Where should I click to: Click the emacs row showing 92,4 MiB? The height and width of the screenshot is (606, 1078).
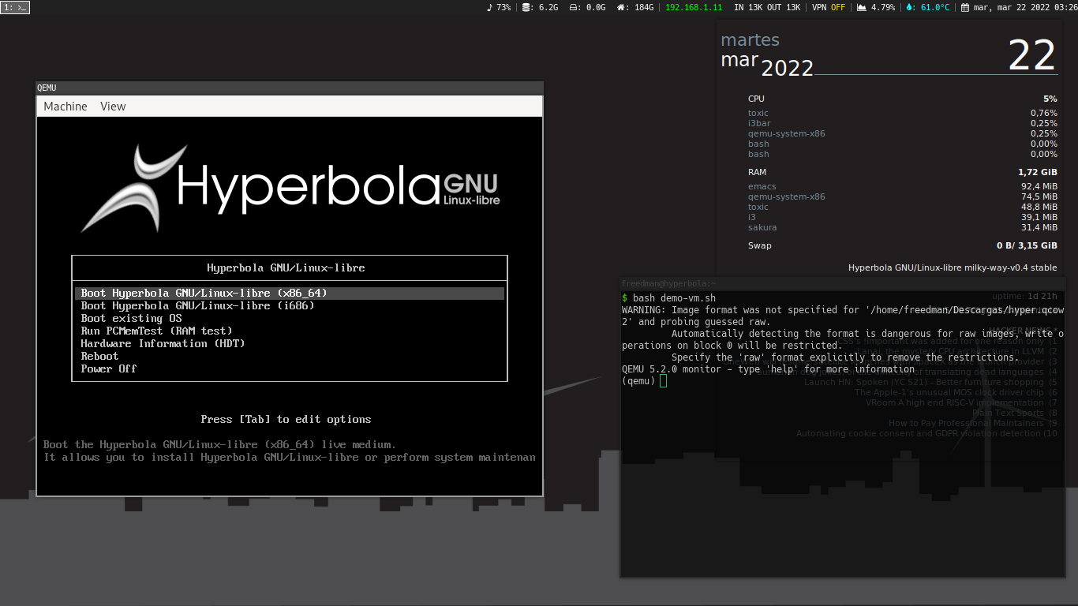click(x=903, y=186)
